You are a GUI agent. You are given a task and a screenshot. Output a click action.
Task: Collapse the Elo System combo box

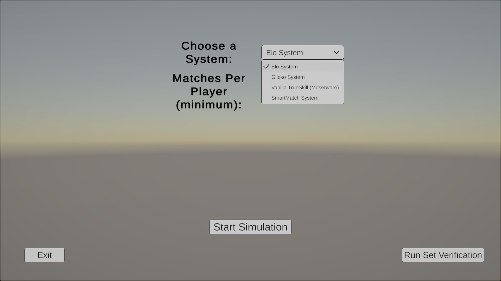click(302, 53)
